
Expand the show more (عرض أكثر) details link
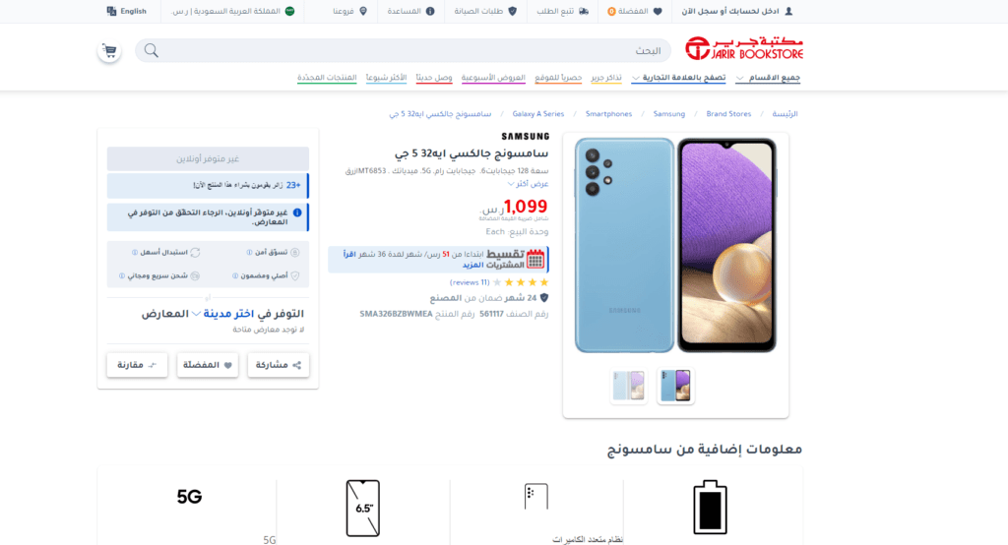(x=528, y=184)
